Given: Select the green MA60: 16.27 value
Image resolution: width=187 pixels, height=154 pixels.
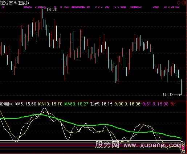Looking at the screenshot, I should [76, 104].
